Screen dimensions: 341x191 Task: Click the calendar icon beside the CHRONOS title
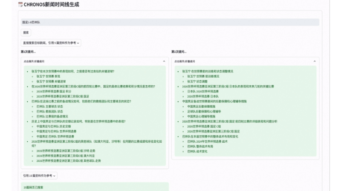[20, 5]
